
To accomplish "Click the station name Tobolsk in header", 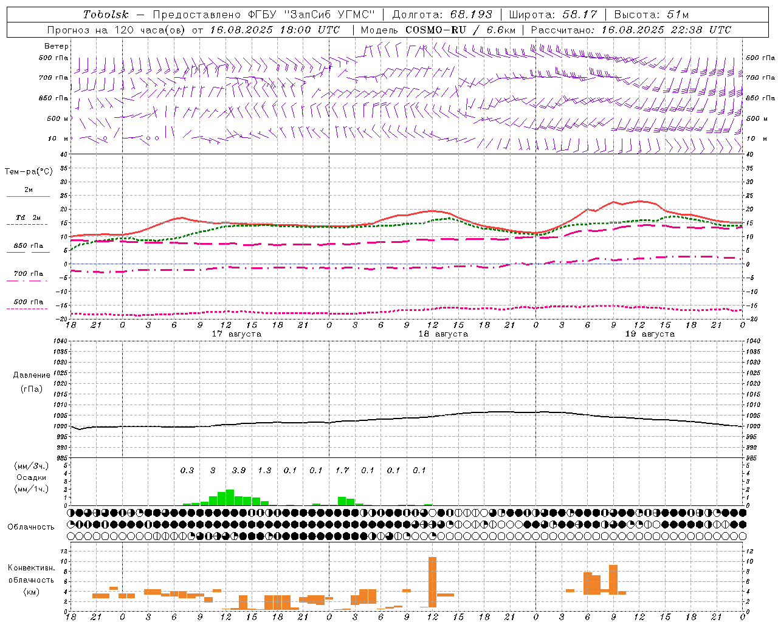I will [106, 15].
